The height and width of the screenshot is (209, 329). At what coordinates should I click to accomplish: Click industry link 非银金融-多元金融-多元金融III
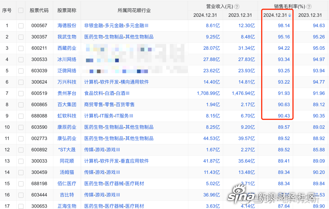(x=116, y=26)
